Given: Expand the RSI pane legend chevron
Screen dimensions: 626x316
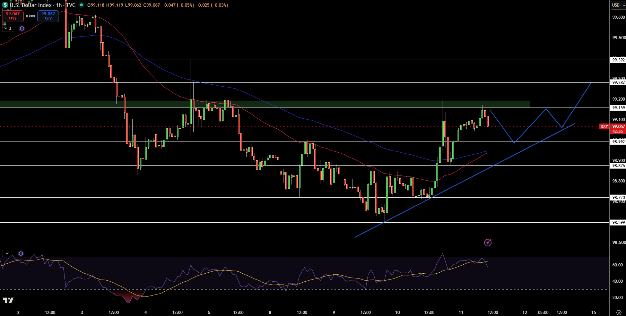Looking at the screenshot, I should pos(7,254).
